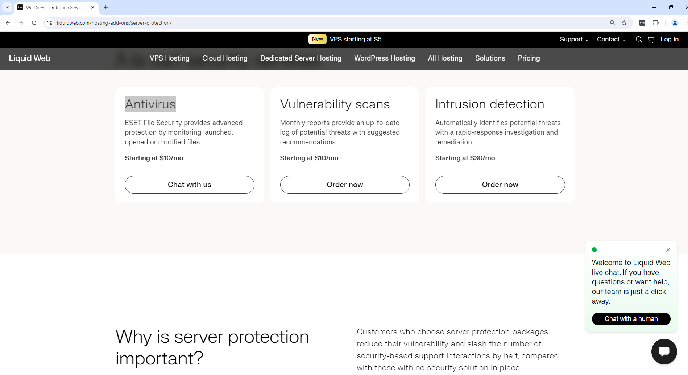Click the site search magnifier icon
The width and height of the screenshot is (688, 375).
click(x=639, y=40)
